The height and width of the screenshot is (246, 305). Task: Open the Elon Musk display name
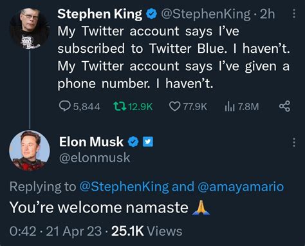[x=91, y=142]
